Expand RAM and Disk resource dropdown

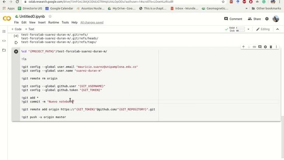coord(248,29)
